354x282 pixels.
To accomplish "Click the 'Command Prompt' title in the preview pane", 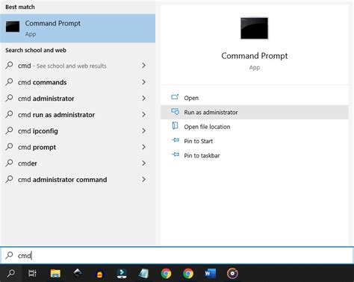I will (255, 56).
